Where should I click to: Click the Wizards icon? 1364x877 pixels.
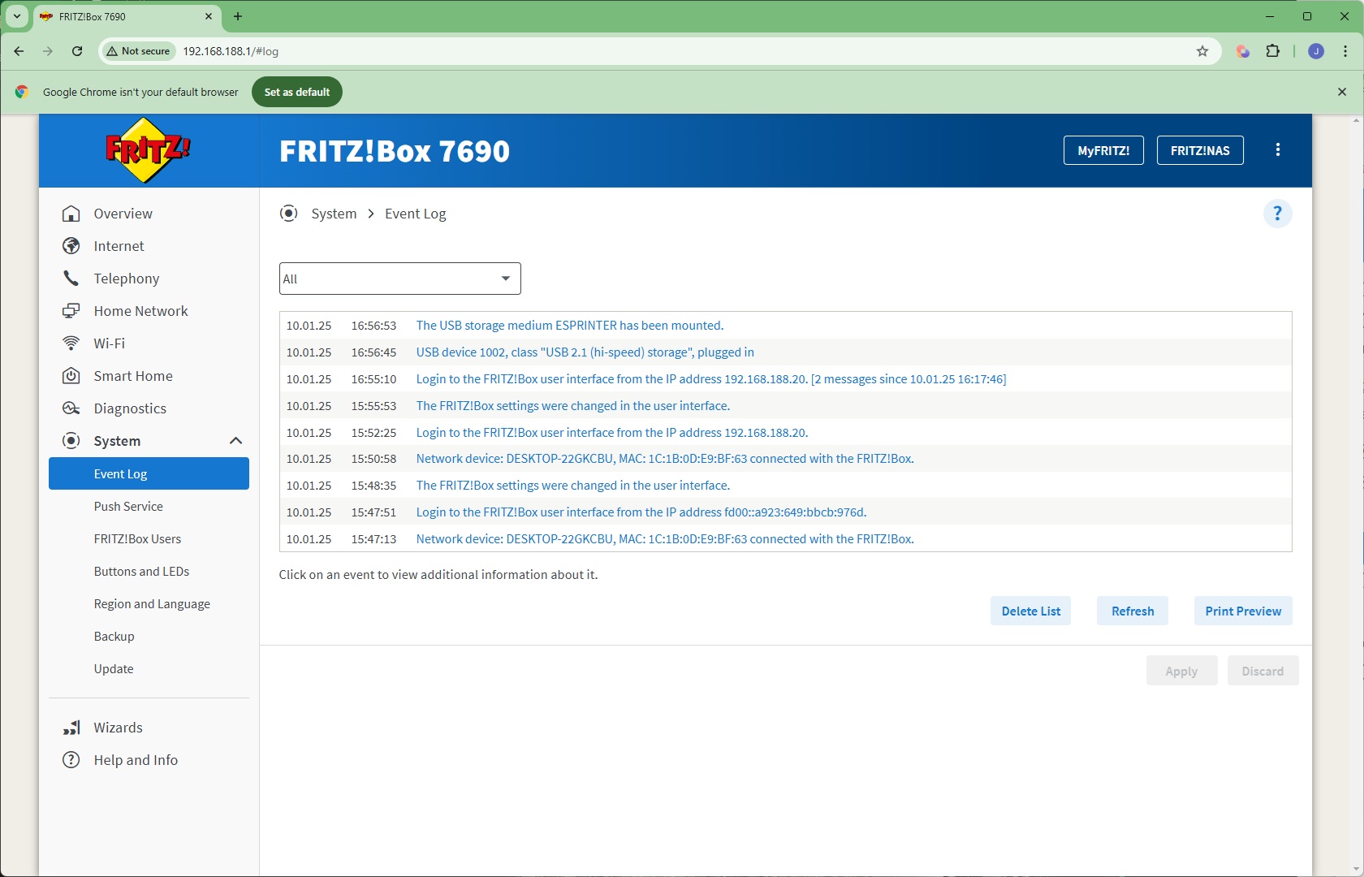coord(71,728)
